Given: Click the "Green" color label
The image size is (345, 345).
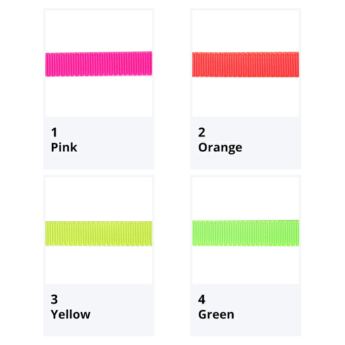Looking at the screenshot, I should click(216, 314).
